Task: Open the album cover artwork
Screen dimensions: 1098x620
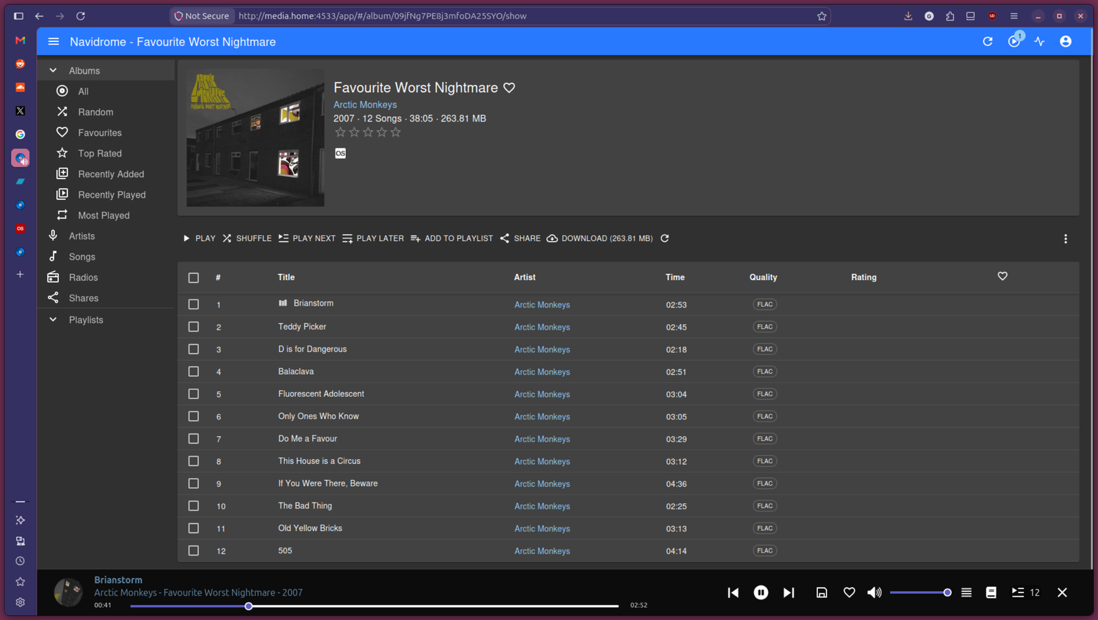Action: 255,138
